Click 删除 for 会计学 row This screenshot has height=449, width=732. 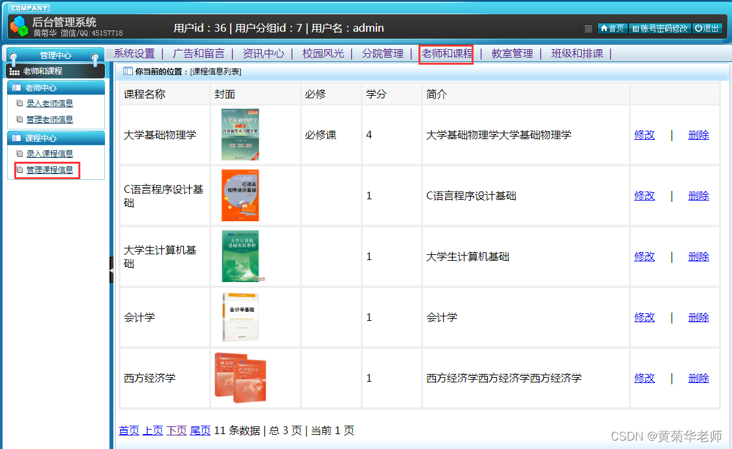698,317
